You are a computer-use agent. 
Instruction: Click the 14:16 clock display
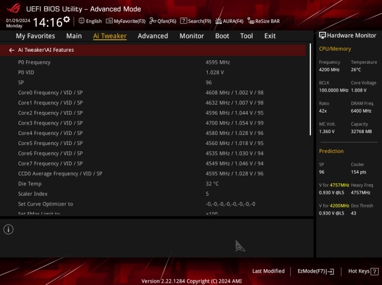tap(48, 22)
